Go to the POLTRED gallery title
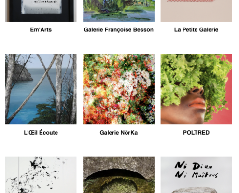The width and height of the screenshot is (239, 193). [196, 133]
